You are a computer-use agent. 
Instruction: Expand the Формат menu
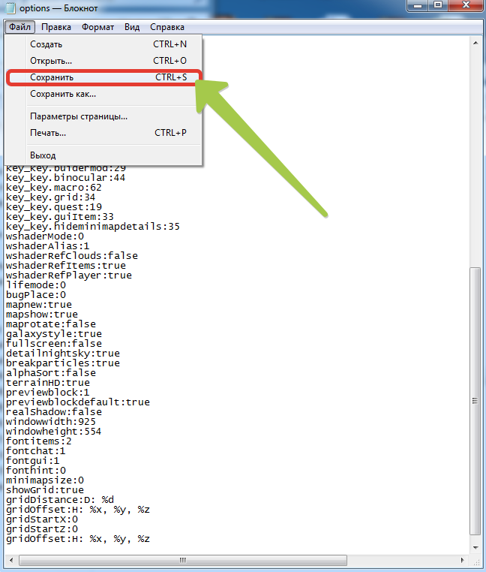tap(97, 27)
